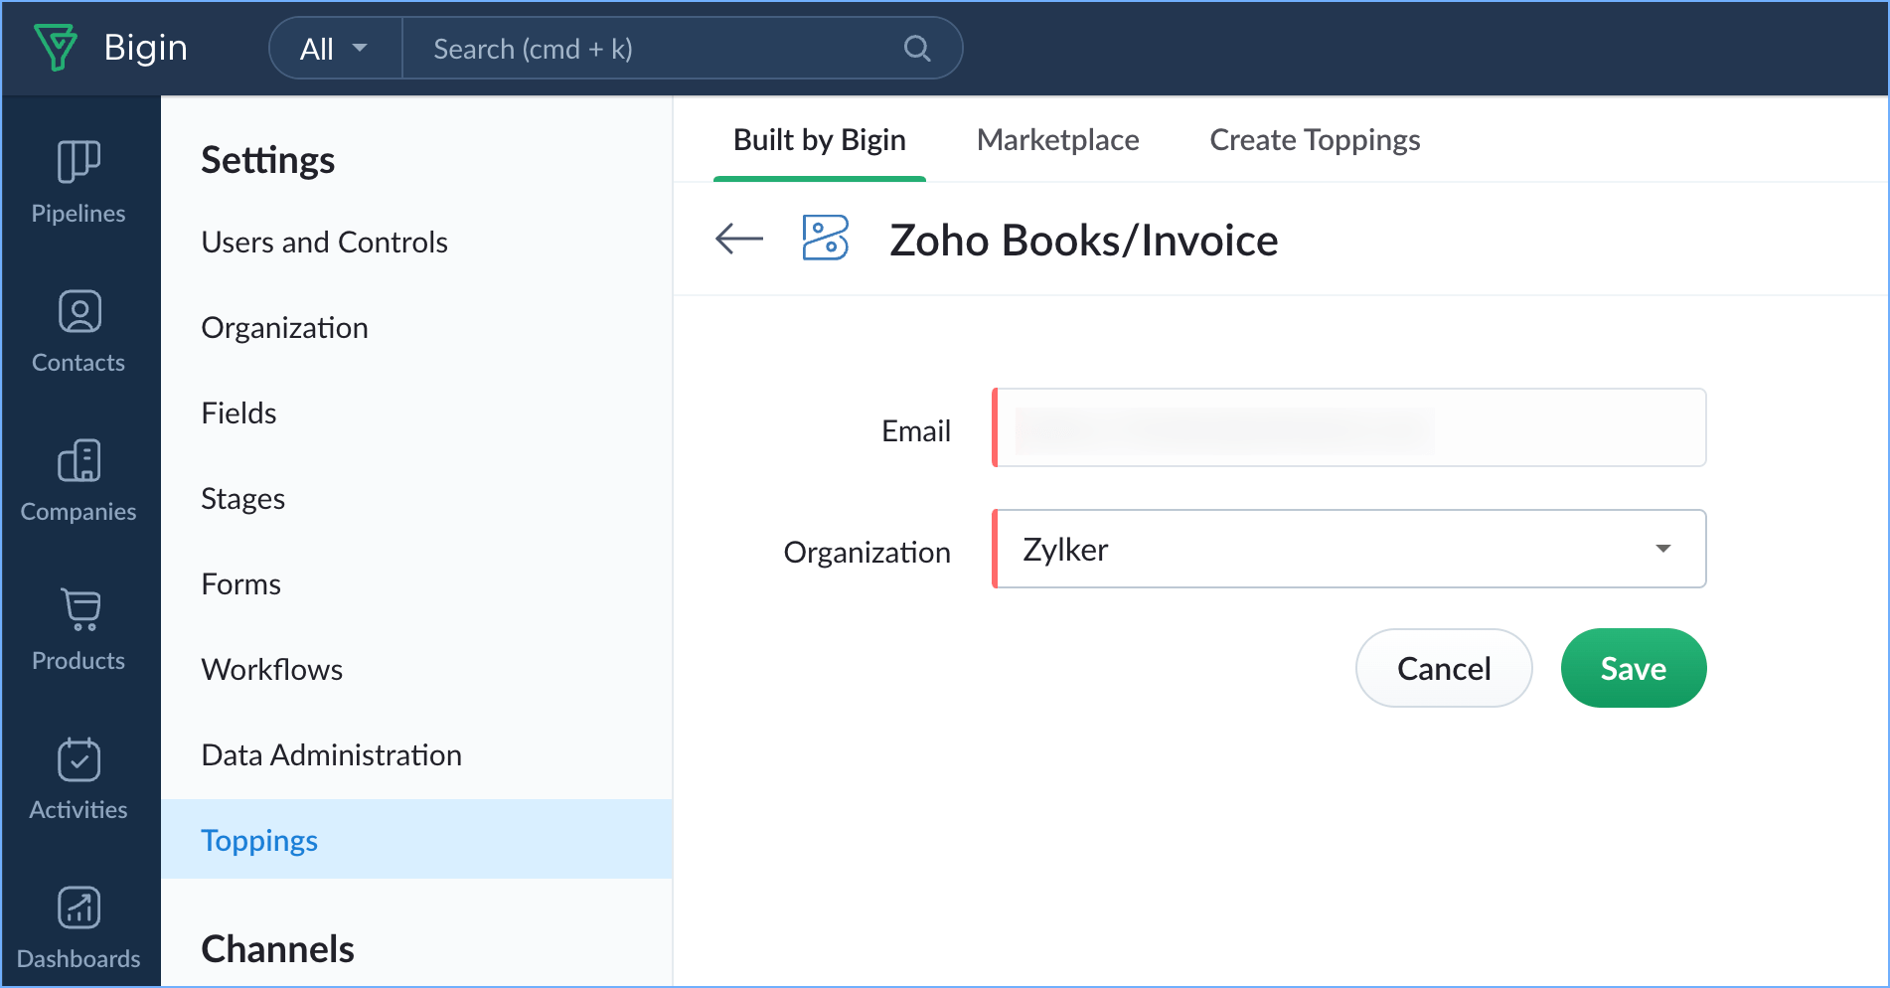The width and height of the screenshot is (1890, 988).
Task: Click the Channels heading
Action: point(277,949)
